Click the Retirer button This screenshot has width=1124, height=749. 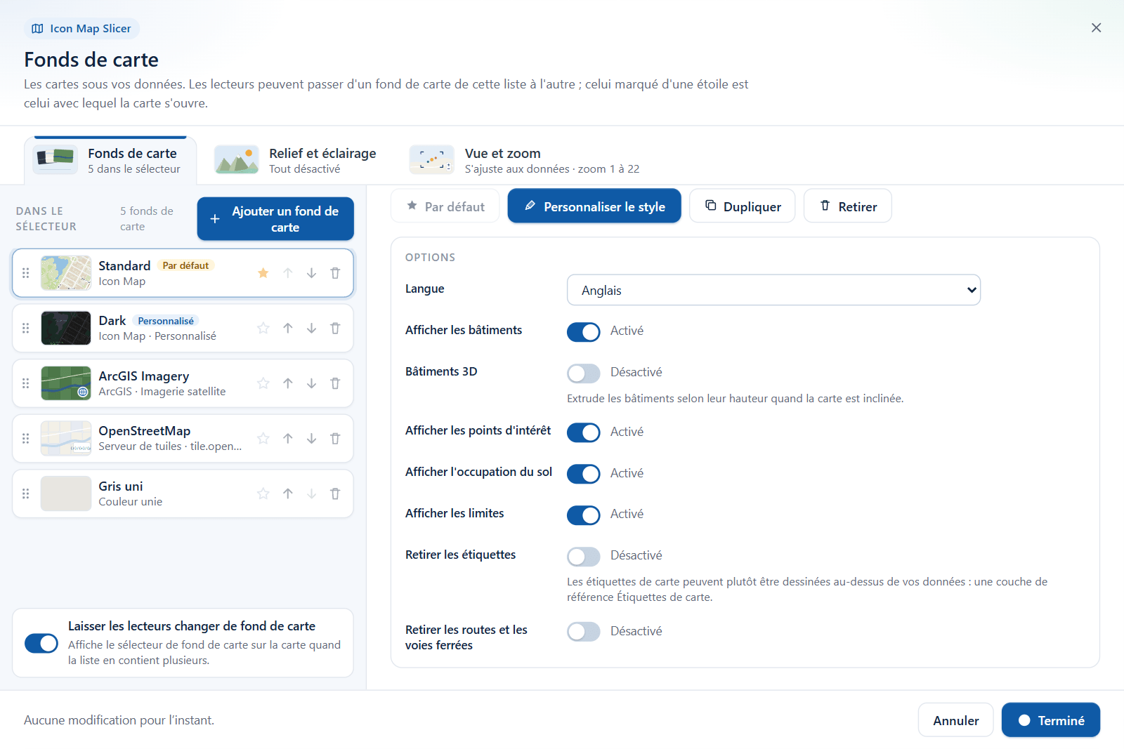click(x=848, y=206)
